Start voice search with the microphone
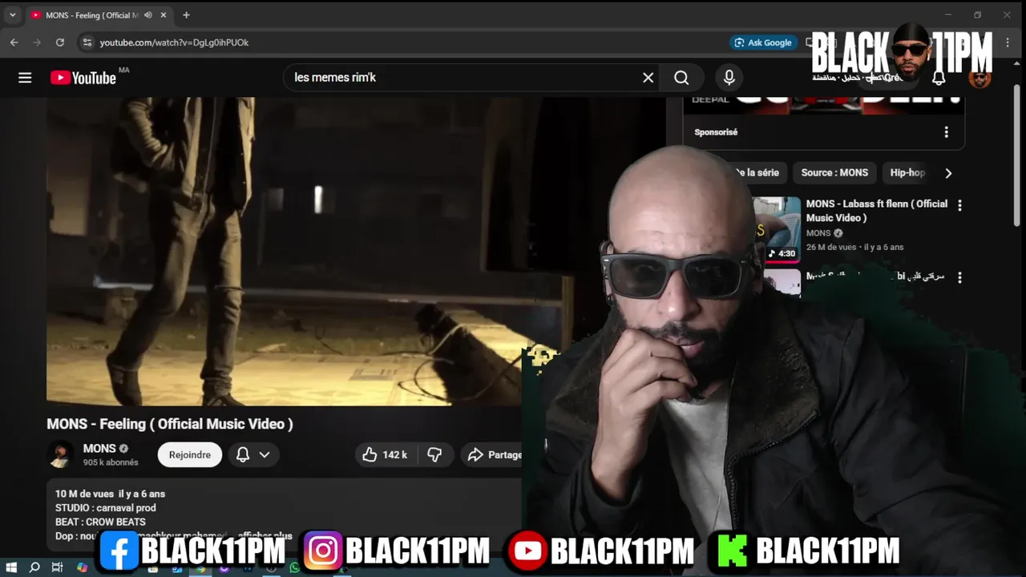The width and height of the screenshot is (1026, 577). 729,78
